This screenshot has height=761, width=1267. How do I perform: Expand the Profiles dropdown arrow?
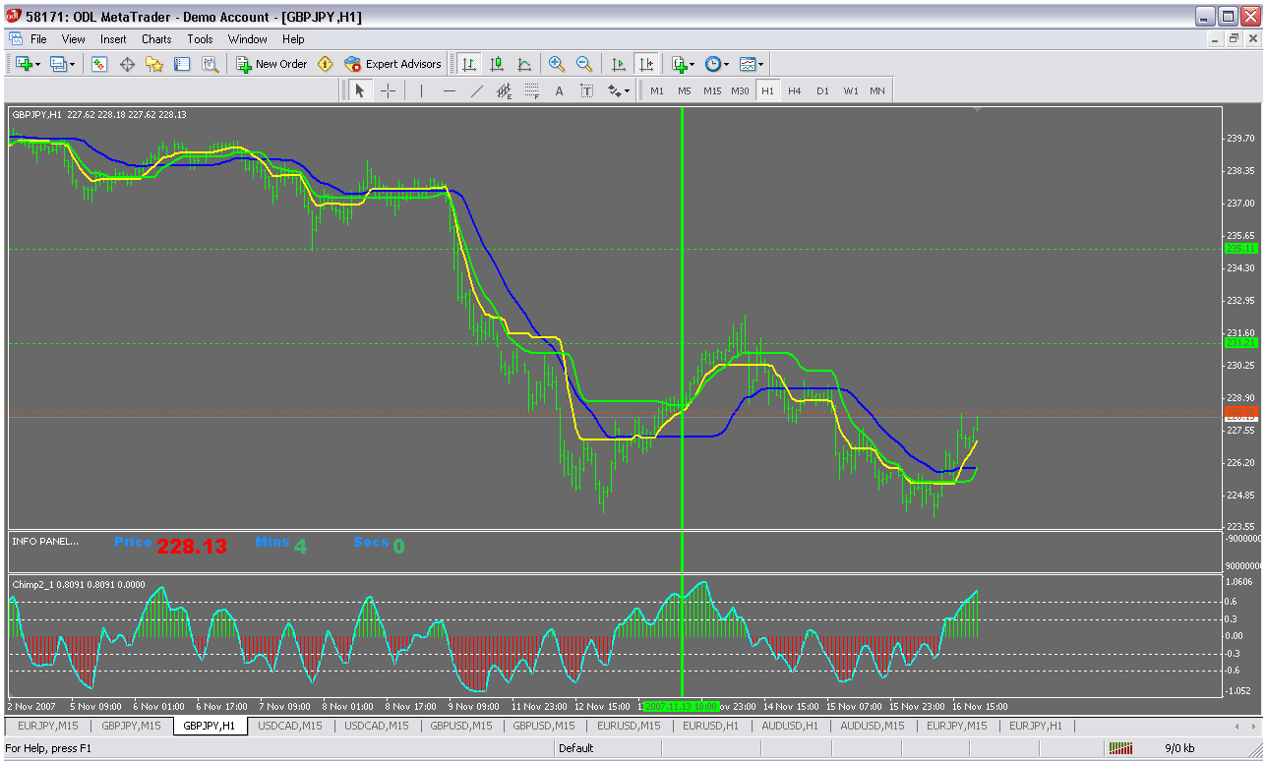click(x=72, y=64)
